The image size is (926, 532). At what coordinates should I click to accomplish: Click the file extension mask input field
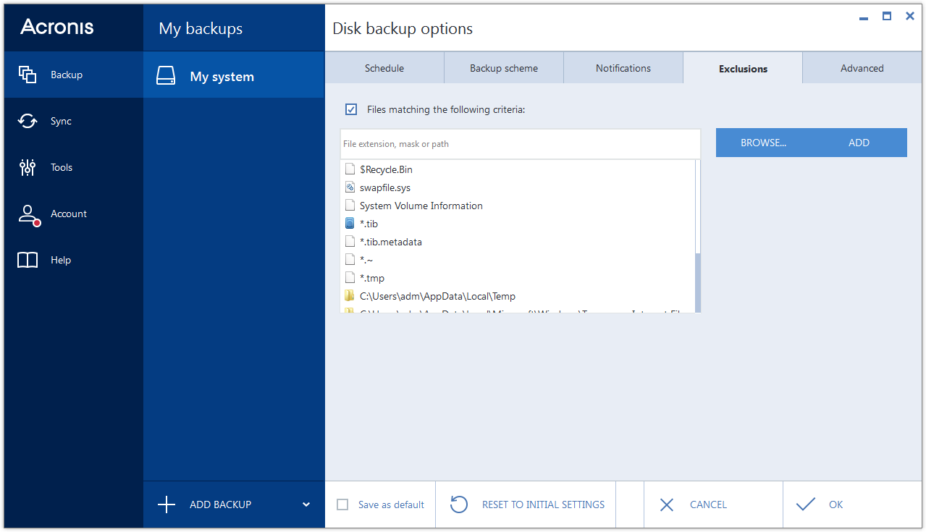521,144
